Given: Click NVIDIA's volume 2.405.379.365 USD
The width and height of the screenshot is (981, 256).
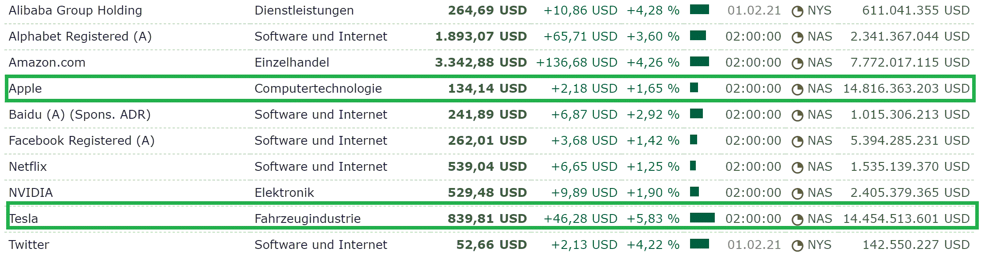Looking at the screenshot, I should 910,193.
